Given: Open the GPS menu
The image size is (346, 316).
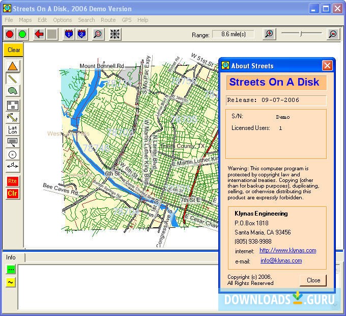Looking at the screenshot, I should 127,20.
